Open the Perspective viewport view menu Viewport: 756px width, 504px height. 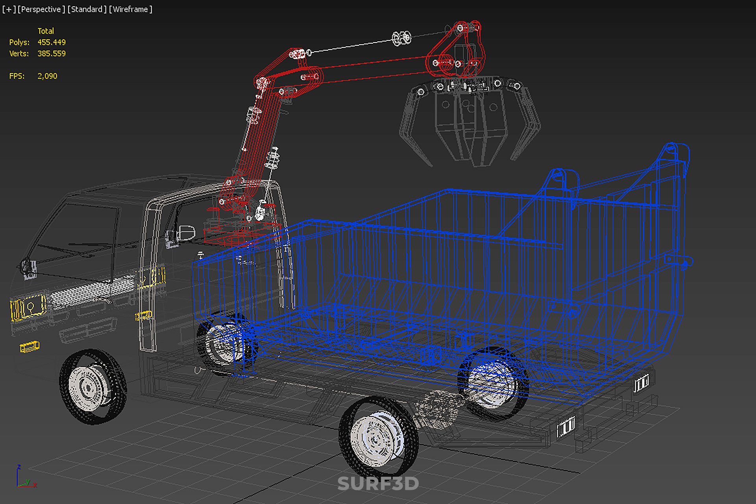pyautogui.click(x=41, y=9)
